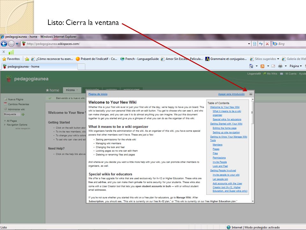Viewport: 306px width, 230px height.
Task: Click the Home house icon in command bar
Action: point(251,66)
